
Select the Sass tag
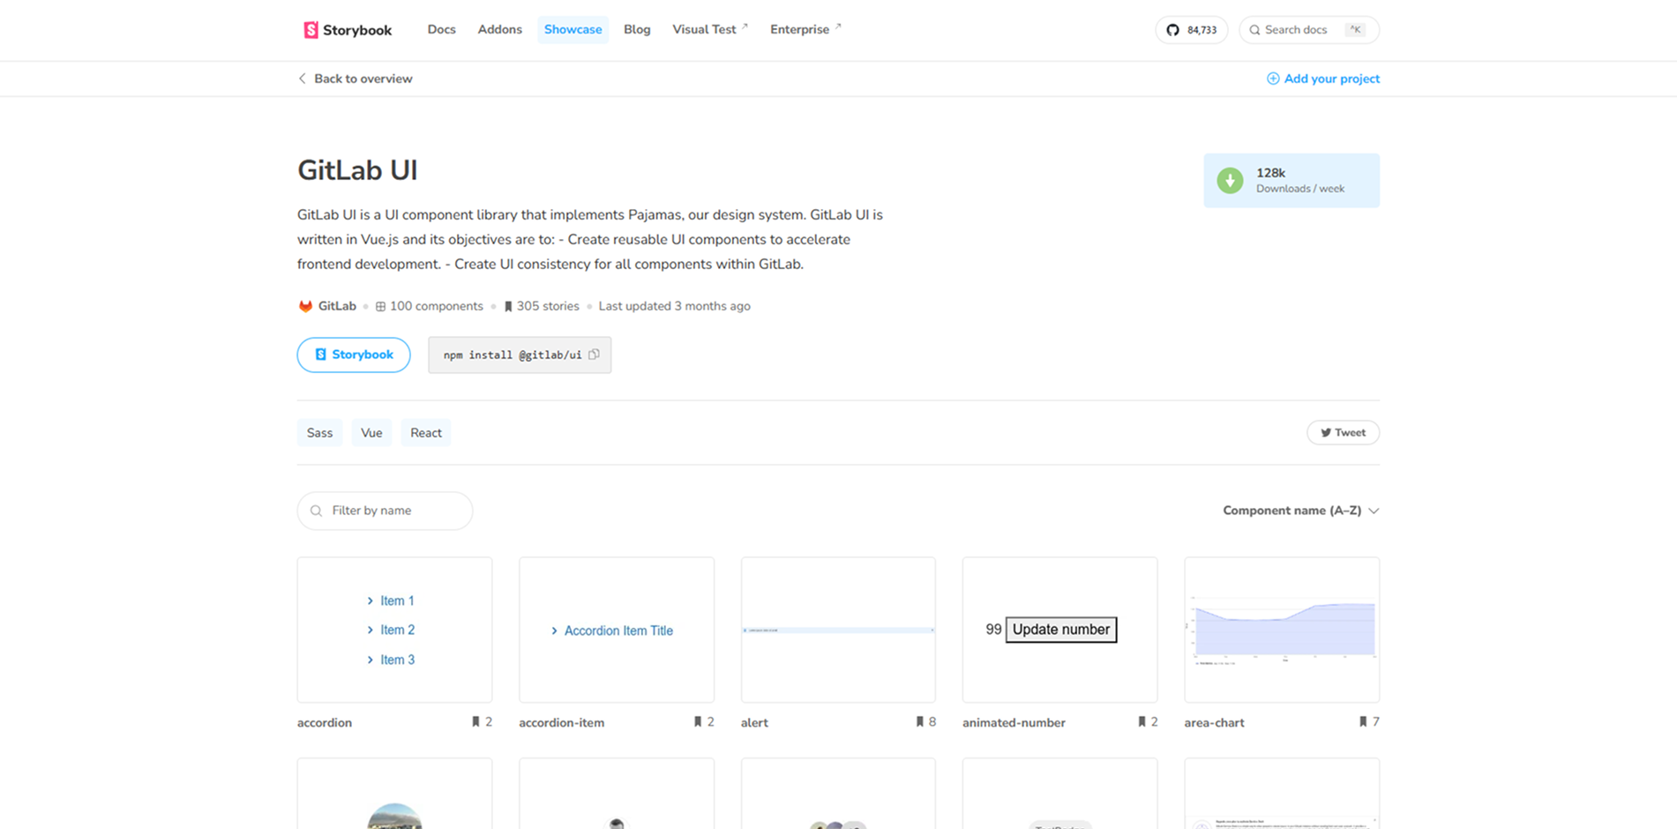click(319, 433)
